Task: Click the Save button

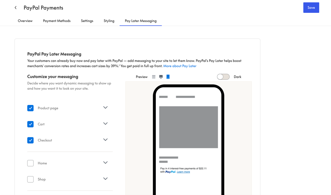Action: [311, 7]
